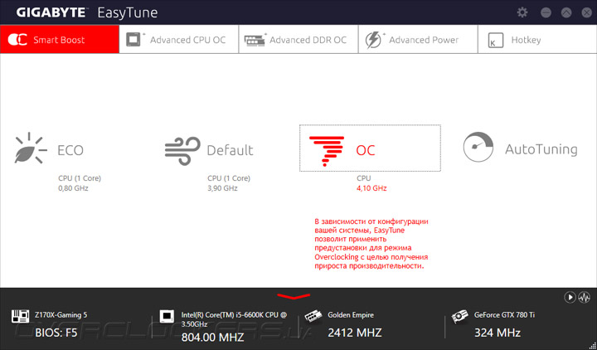Open the Advanced DDR OC tab
Viewport: 597px width, 350px height.
[298, 40]
